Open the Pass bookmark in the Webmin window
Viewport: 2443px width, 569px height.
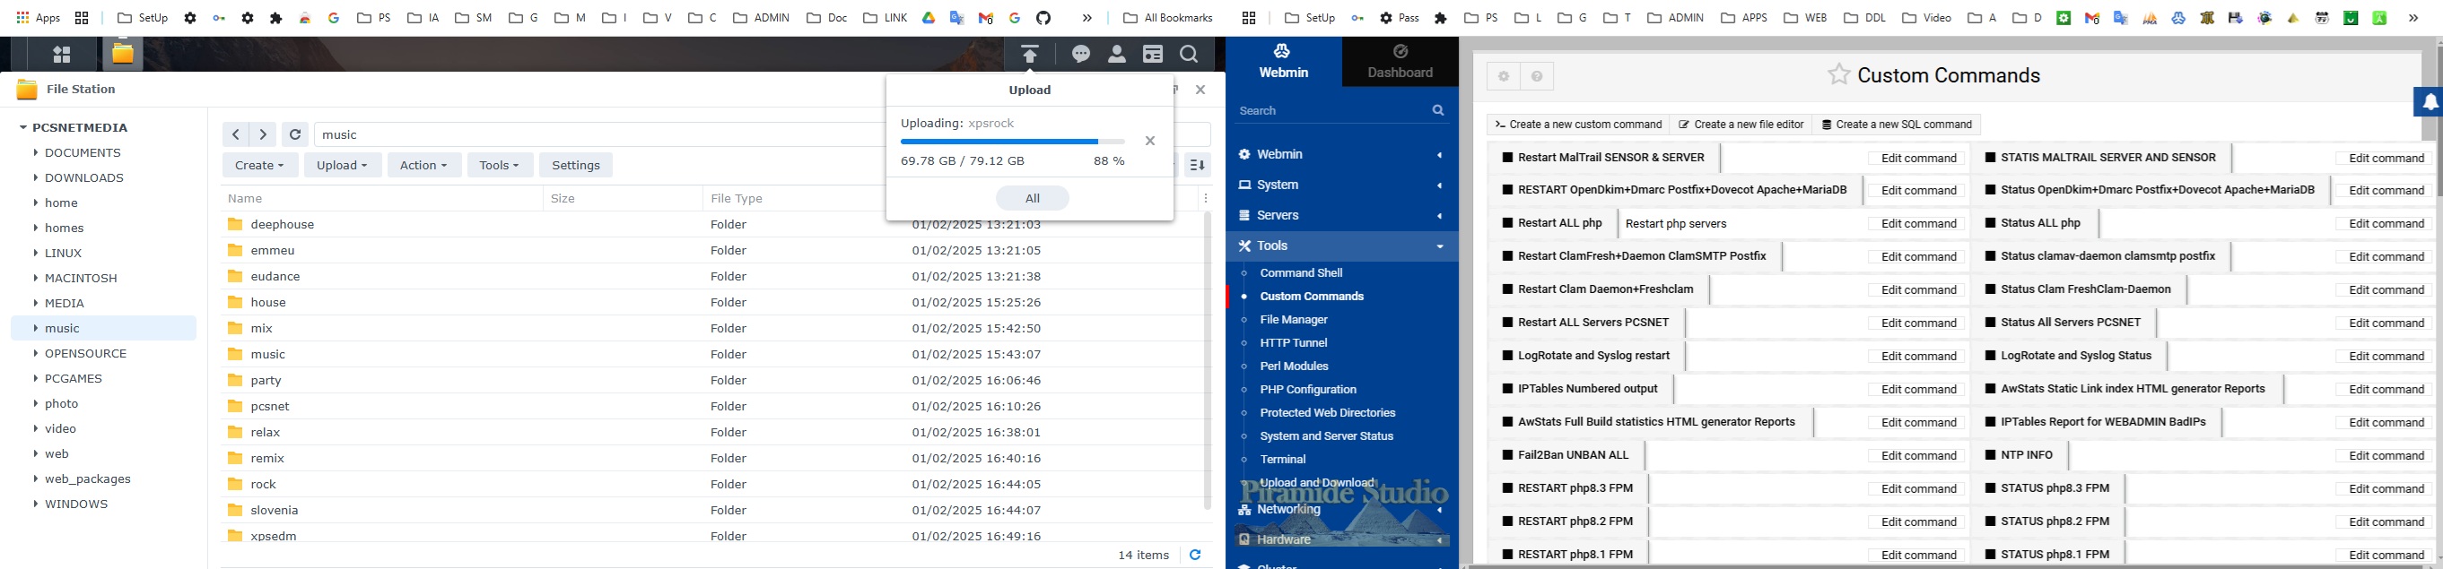coord(1400,18)
